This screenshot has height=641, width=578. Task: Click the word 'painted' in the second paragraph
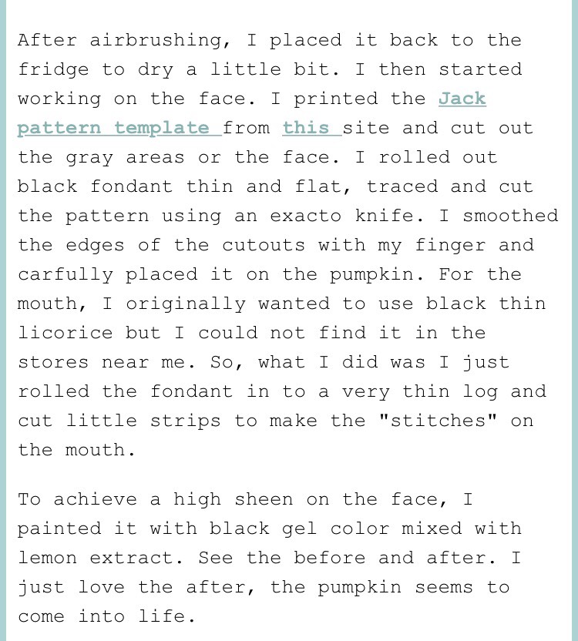point(59,529)
